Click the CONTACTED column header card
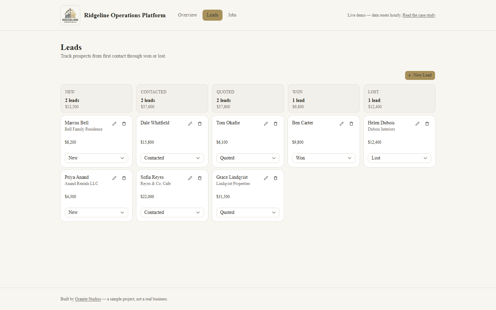This screenshot has width=496, height=310. (172, 99)
